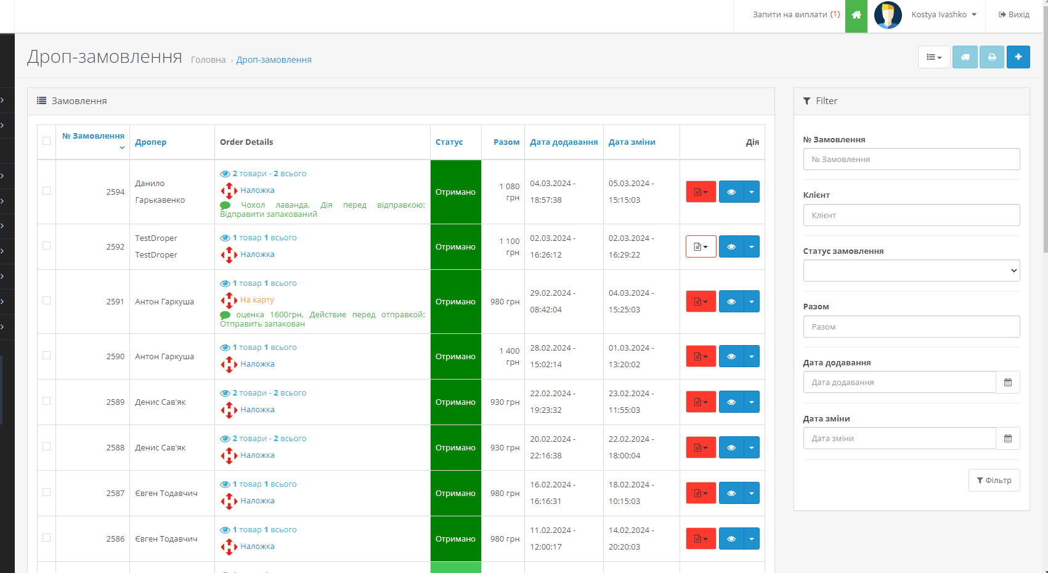This screenshot has height=573, width=1048.
Task: Open calendar picker for Дата додавання filter
Action: pos(1008,383)
